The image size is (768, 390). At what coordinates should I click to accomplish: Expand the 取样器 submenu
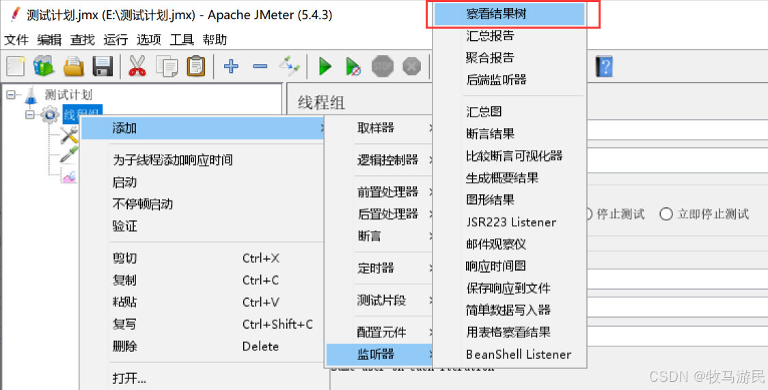(x=380, y=128)
